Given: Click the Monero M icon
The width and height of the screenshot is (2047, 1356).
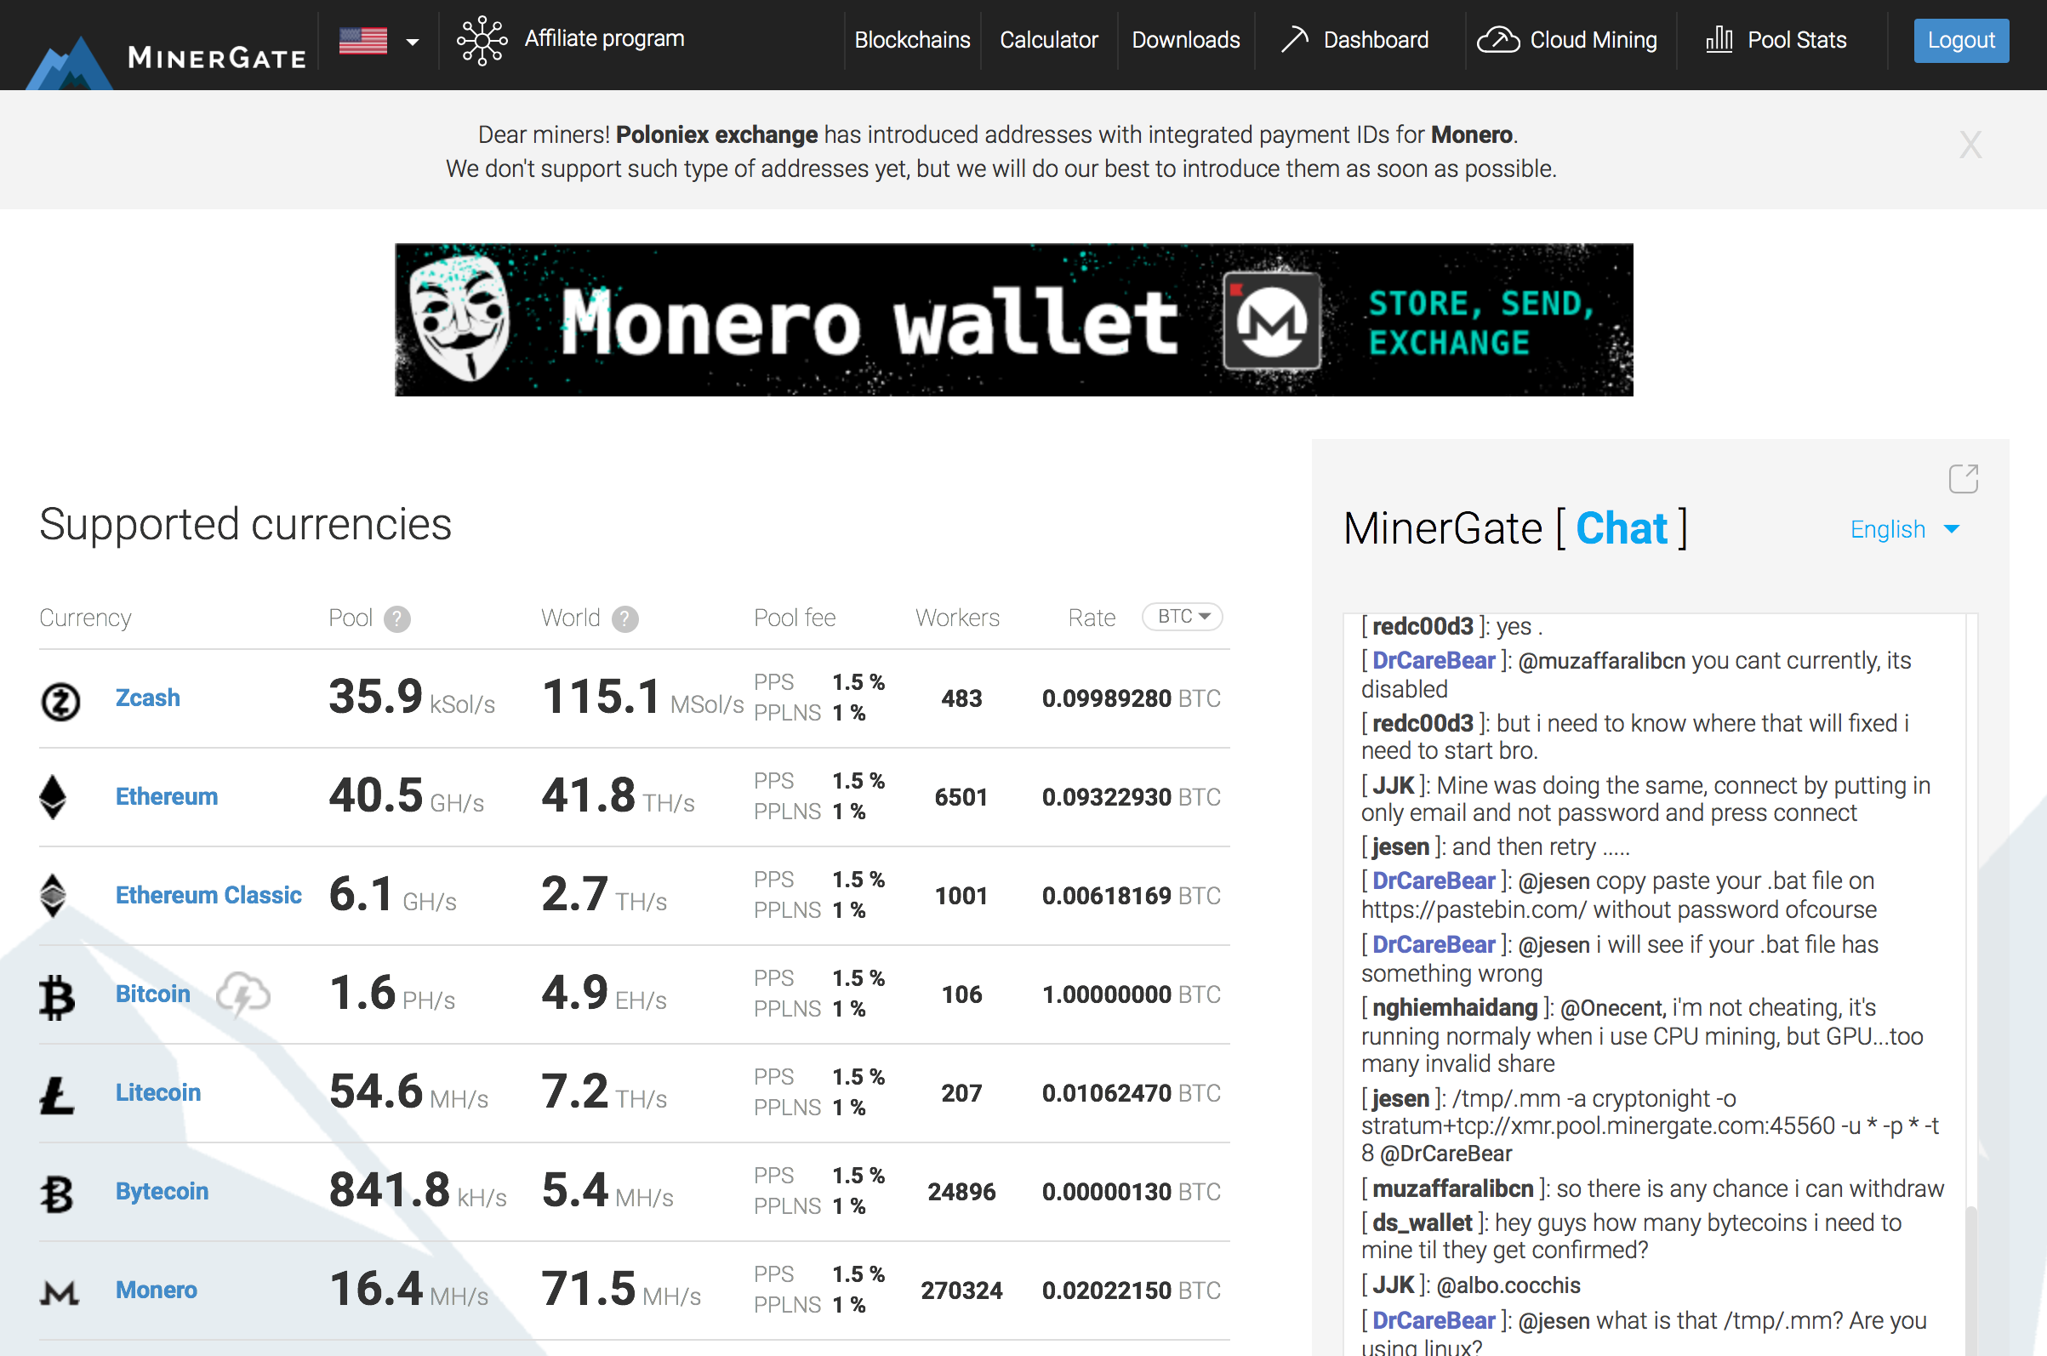Looking at the screenshot, I should pyautogui.click(x=60, y=1293).
